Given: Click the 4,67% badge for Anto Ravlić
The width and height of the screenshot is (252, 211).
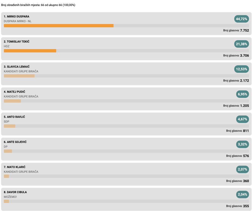Looking at the screenshot, I should tap(242, 119).
